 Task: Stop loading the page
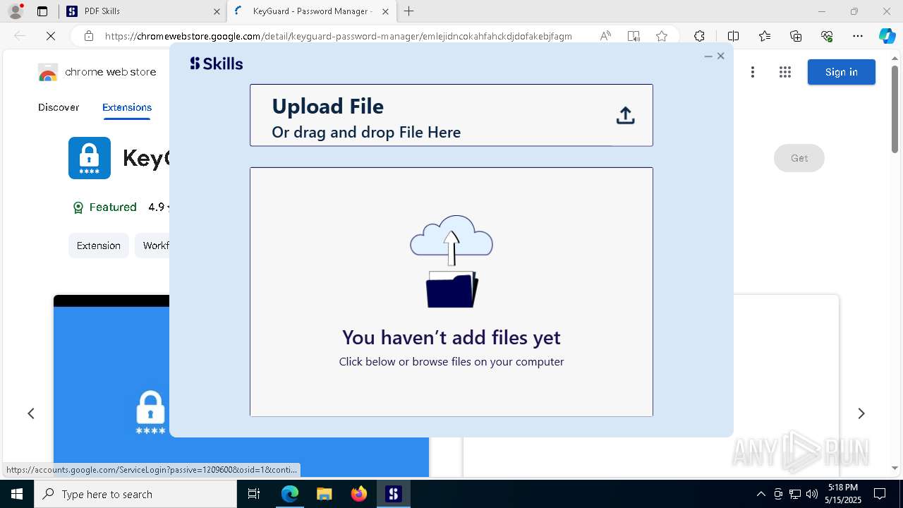51,36
